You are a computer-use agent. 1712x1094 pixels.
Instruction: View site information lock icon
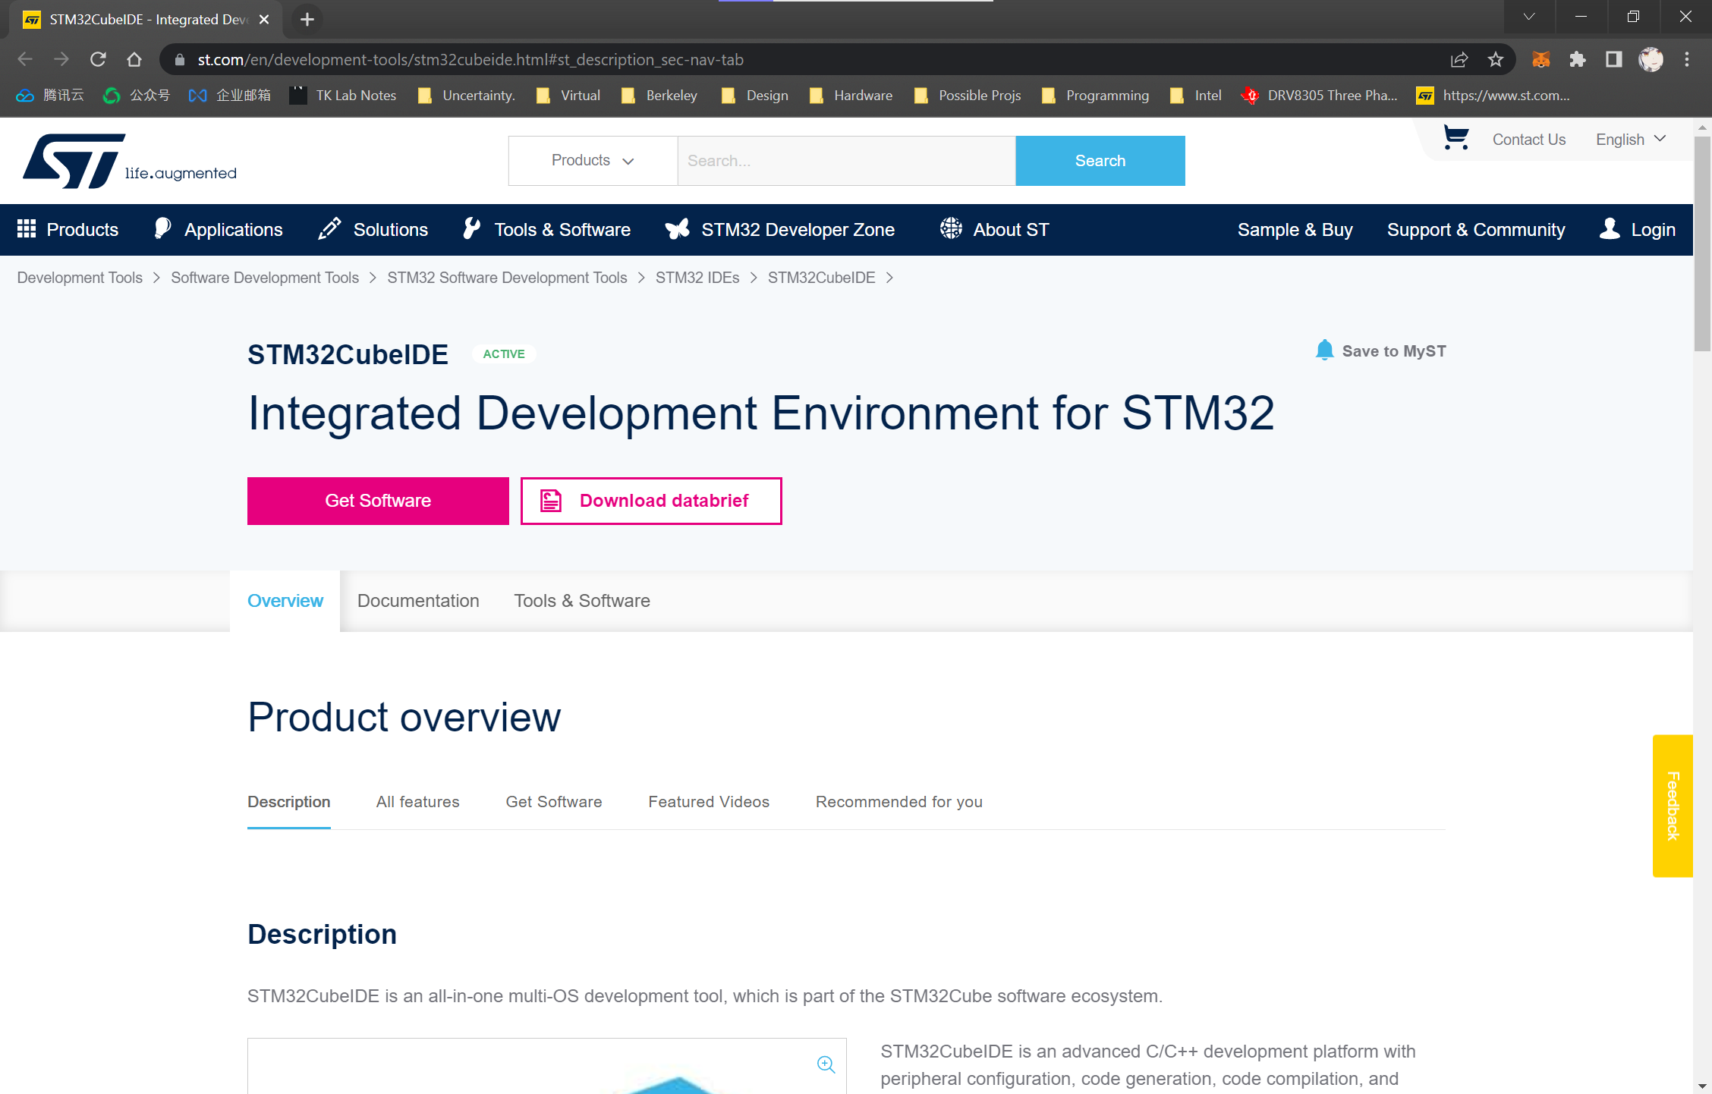click(180, 59)
